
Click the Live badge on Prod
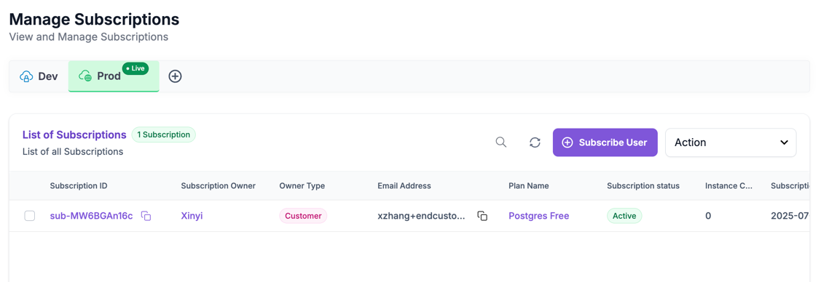pyautogui.click(x=135, y=68)
